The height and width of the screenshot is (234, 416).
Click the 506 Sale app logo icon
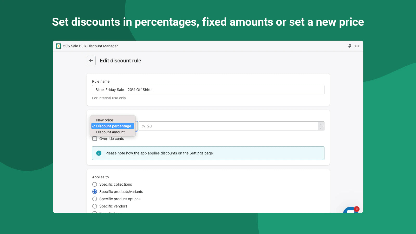(x=59, y=46)
